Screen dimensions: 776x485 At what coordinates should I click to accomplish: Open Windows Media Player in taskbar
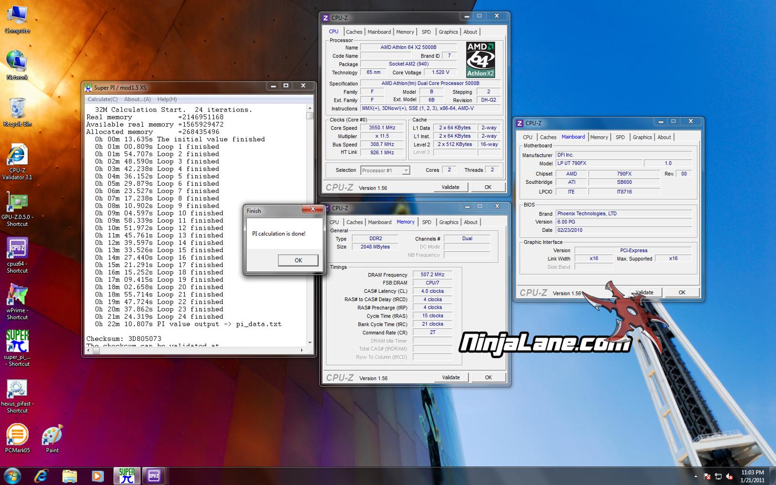[97, 476]
